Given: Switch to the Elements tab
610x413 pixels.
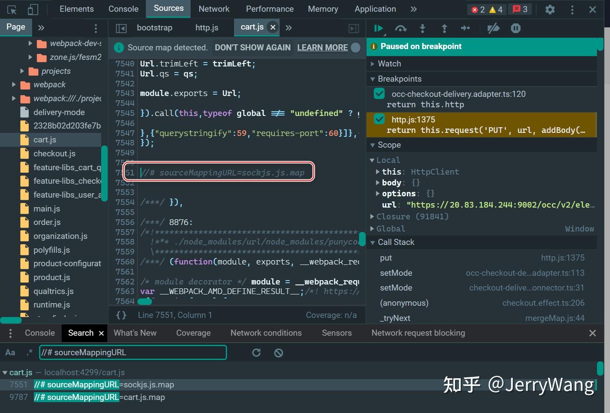Looking at the screenshot, I should point(76,9).
